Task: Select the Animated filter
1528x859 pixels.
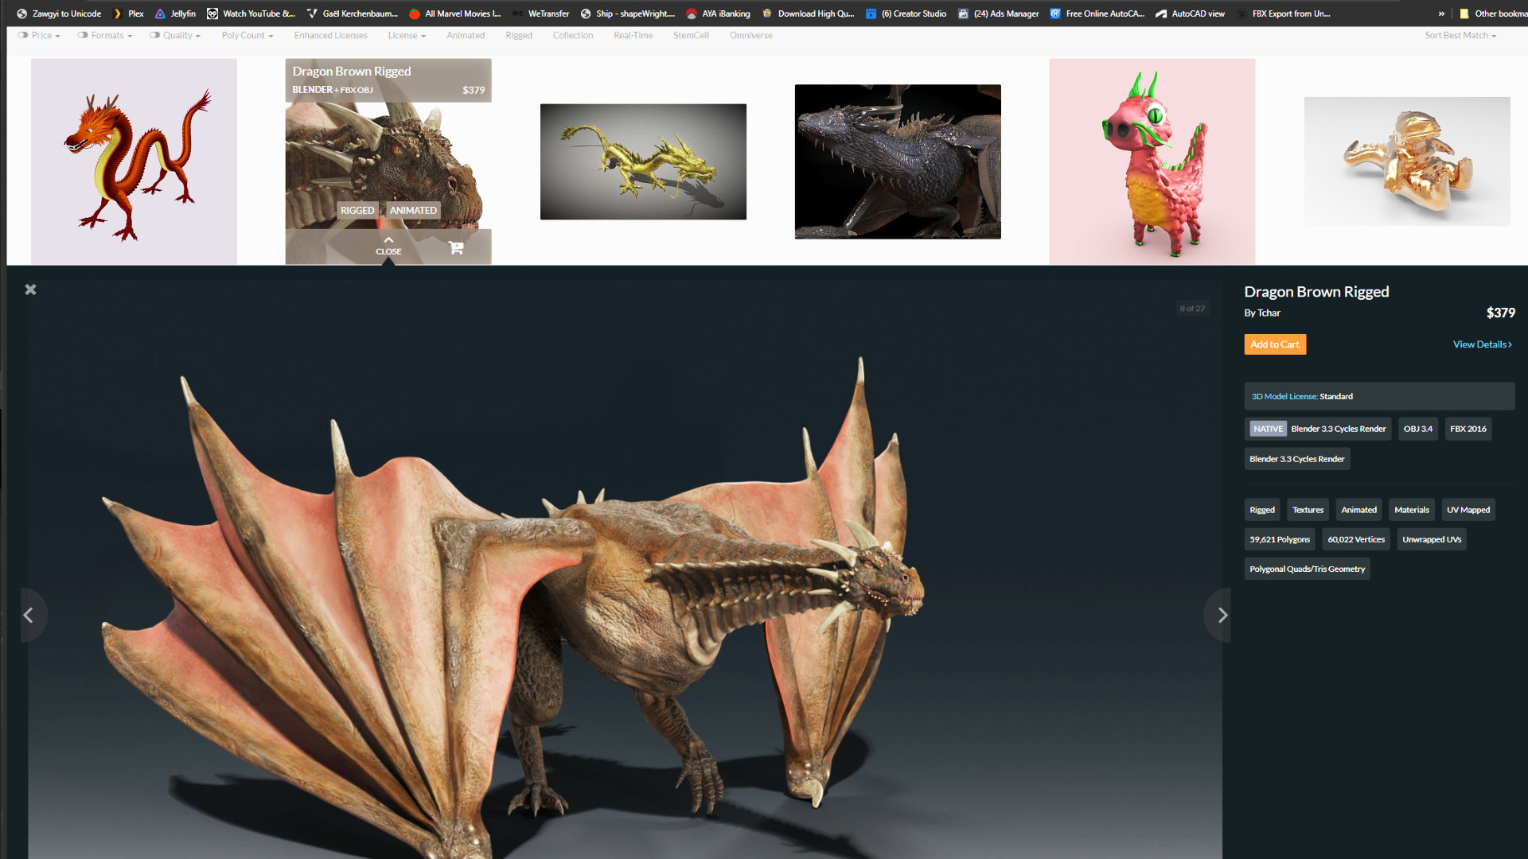Action: 465,35
